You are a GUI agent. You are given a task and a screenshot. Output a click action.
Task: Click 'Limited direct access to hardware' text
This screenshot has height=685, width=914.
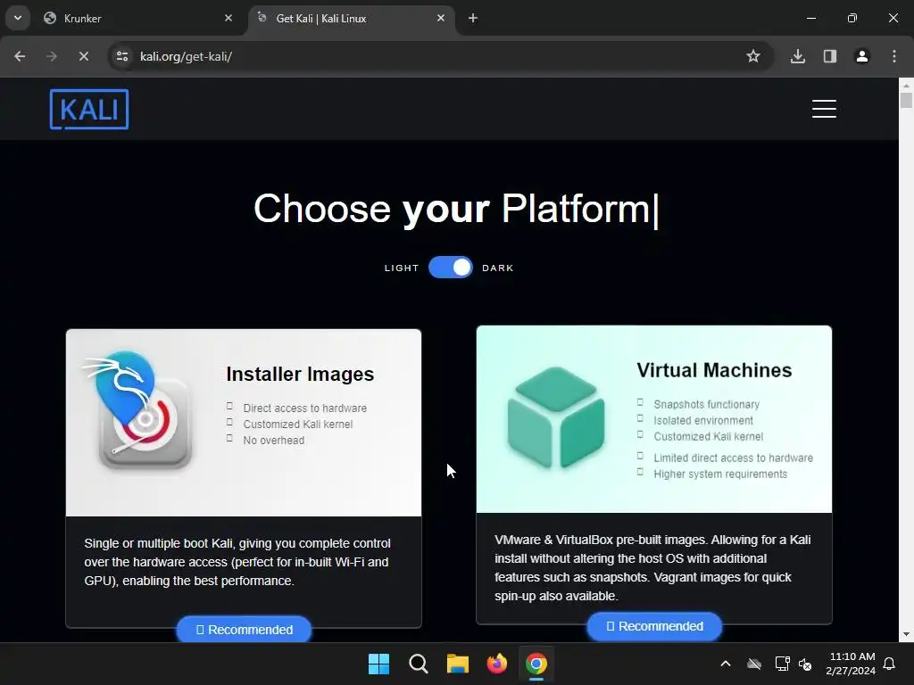click(x=734, y=458)
